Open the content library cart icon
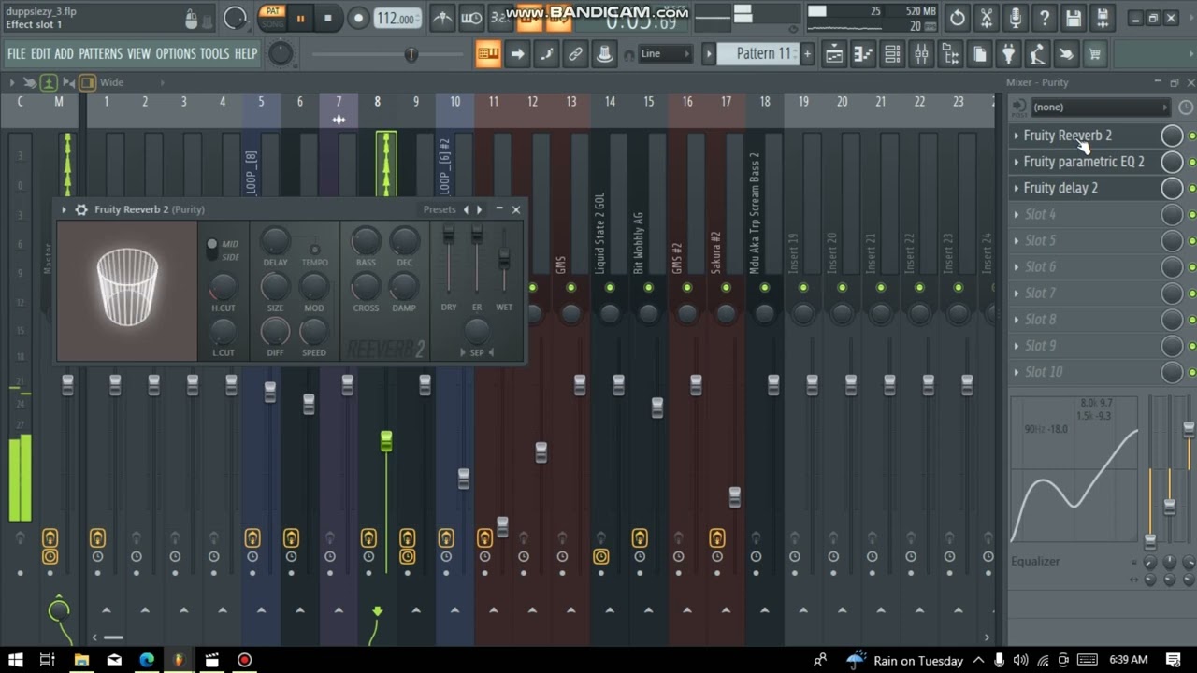 pos(1094,54)
